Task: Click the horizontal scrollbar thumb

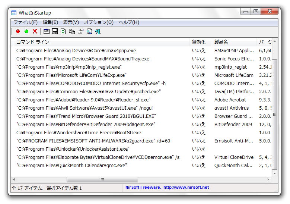Action: [x=102, y=179]
